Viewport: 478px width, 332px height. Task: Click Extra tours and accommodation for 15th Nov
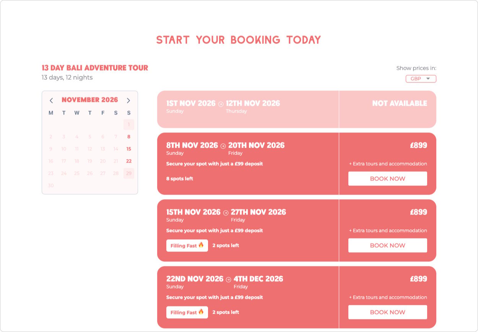point(388,230)
